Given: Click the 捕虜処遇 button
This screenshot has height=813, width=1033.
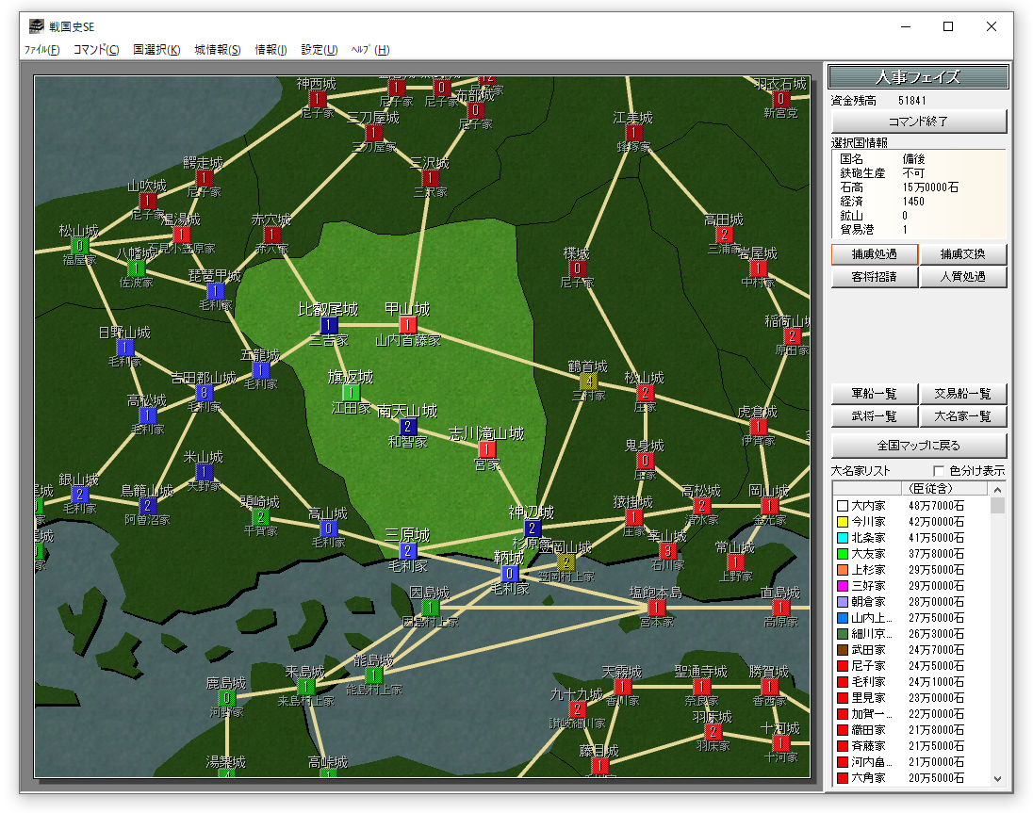Looking at the screenshot, I should [x=874, y=254].
